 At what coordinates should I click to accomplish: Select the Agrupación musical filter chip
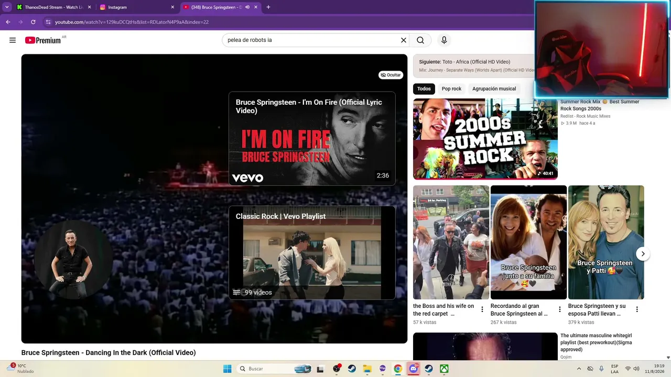494,88
